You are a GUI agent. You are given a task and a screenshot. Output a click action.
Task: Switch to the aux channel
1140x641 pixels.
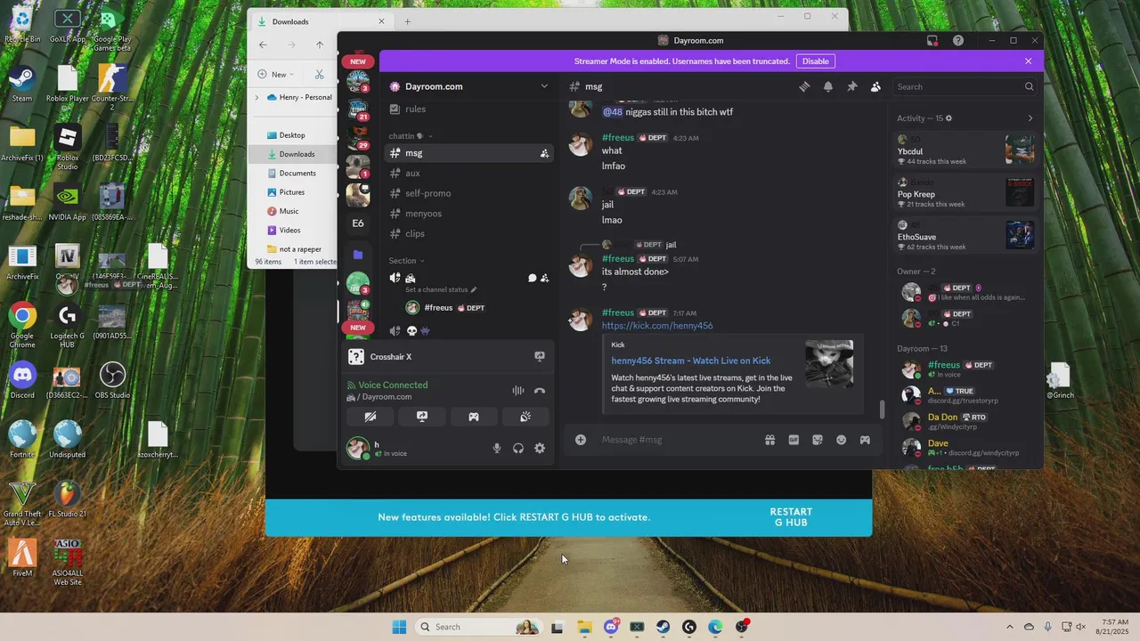click(x=469, y=173)
